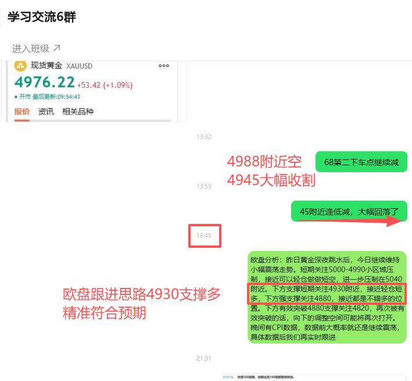Open the three-dot menu on gold card

point(164,66)
